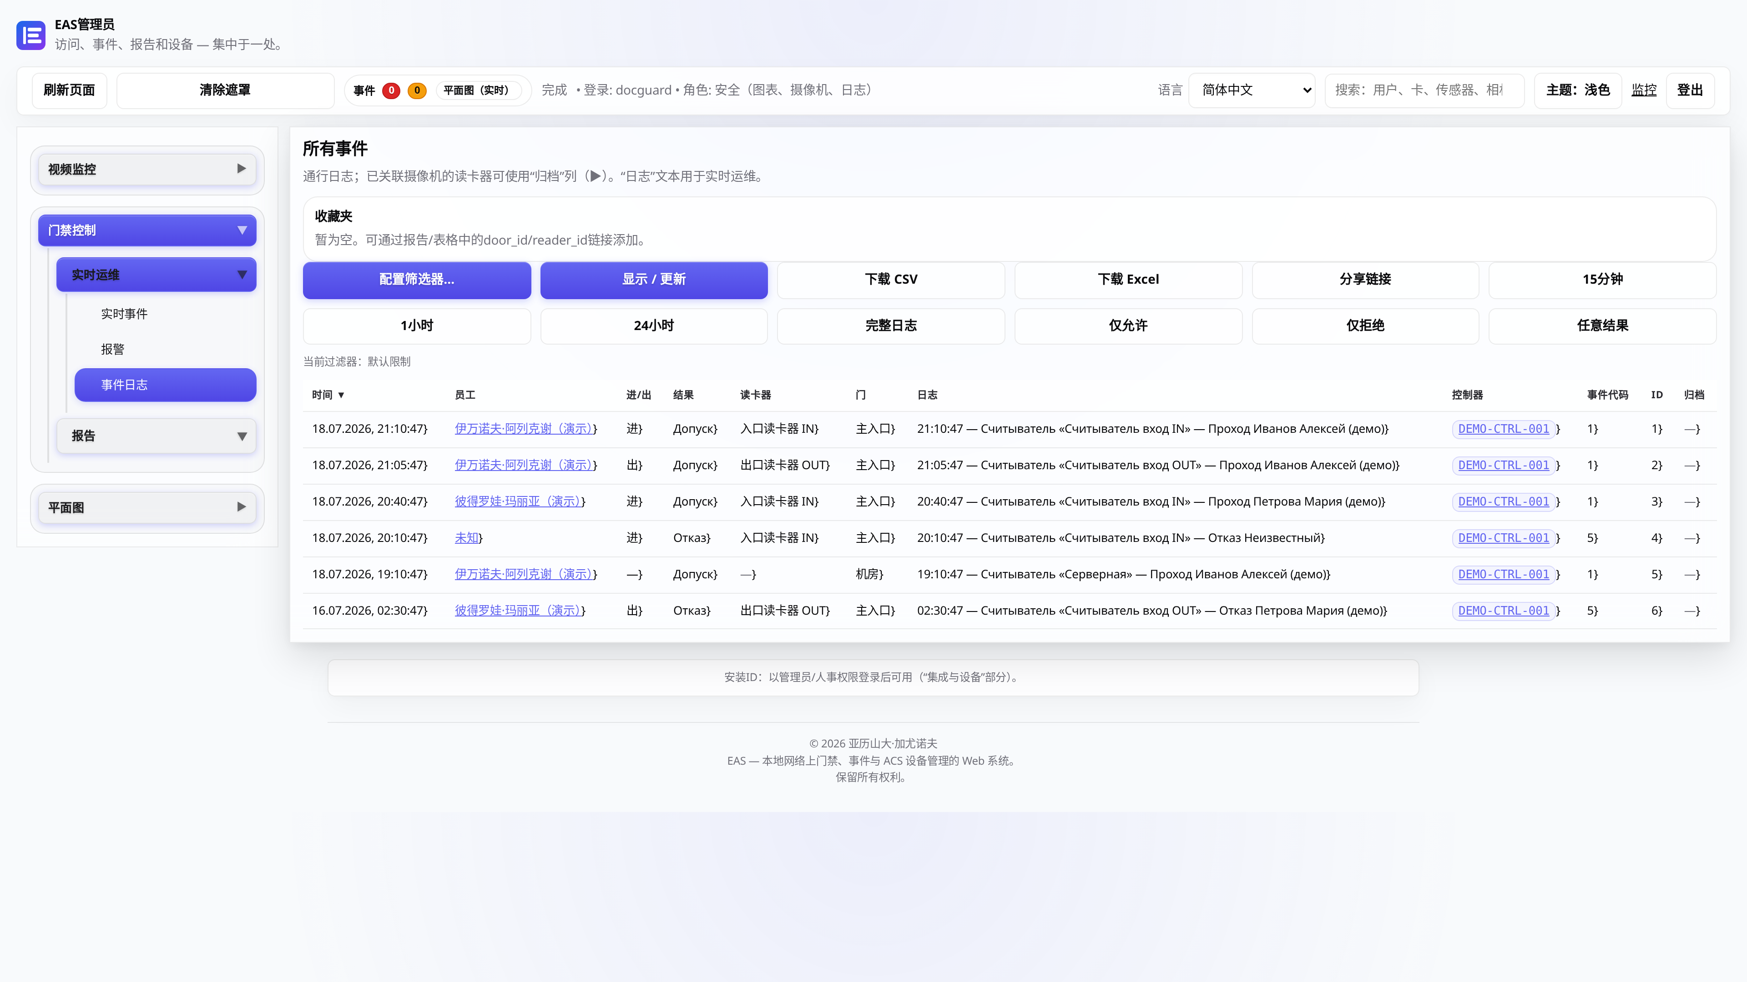Select 事件日志 in sidebar

pyautogui.click(x=166, y=385)
